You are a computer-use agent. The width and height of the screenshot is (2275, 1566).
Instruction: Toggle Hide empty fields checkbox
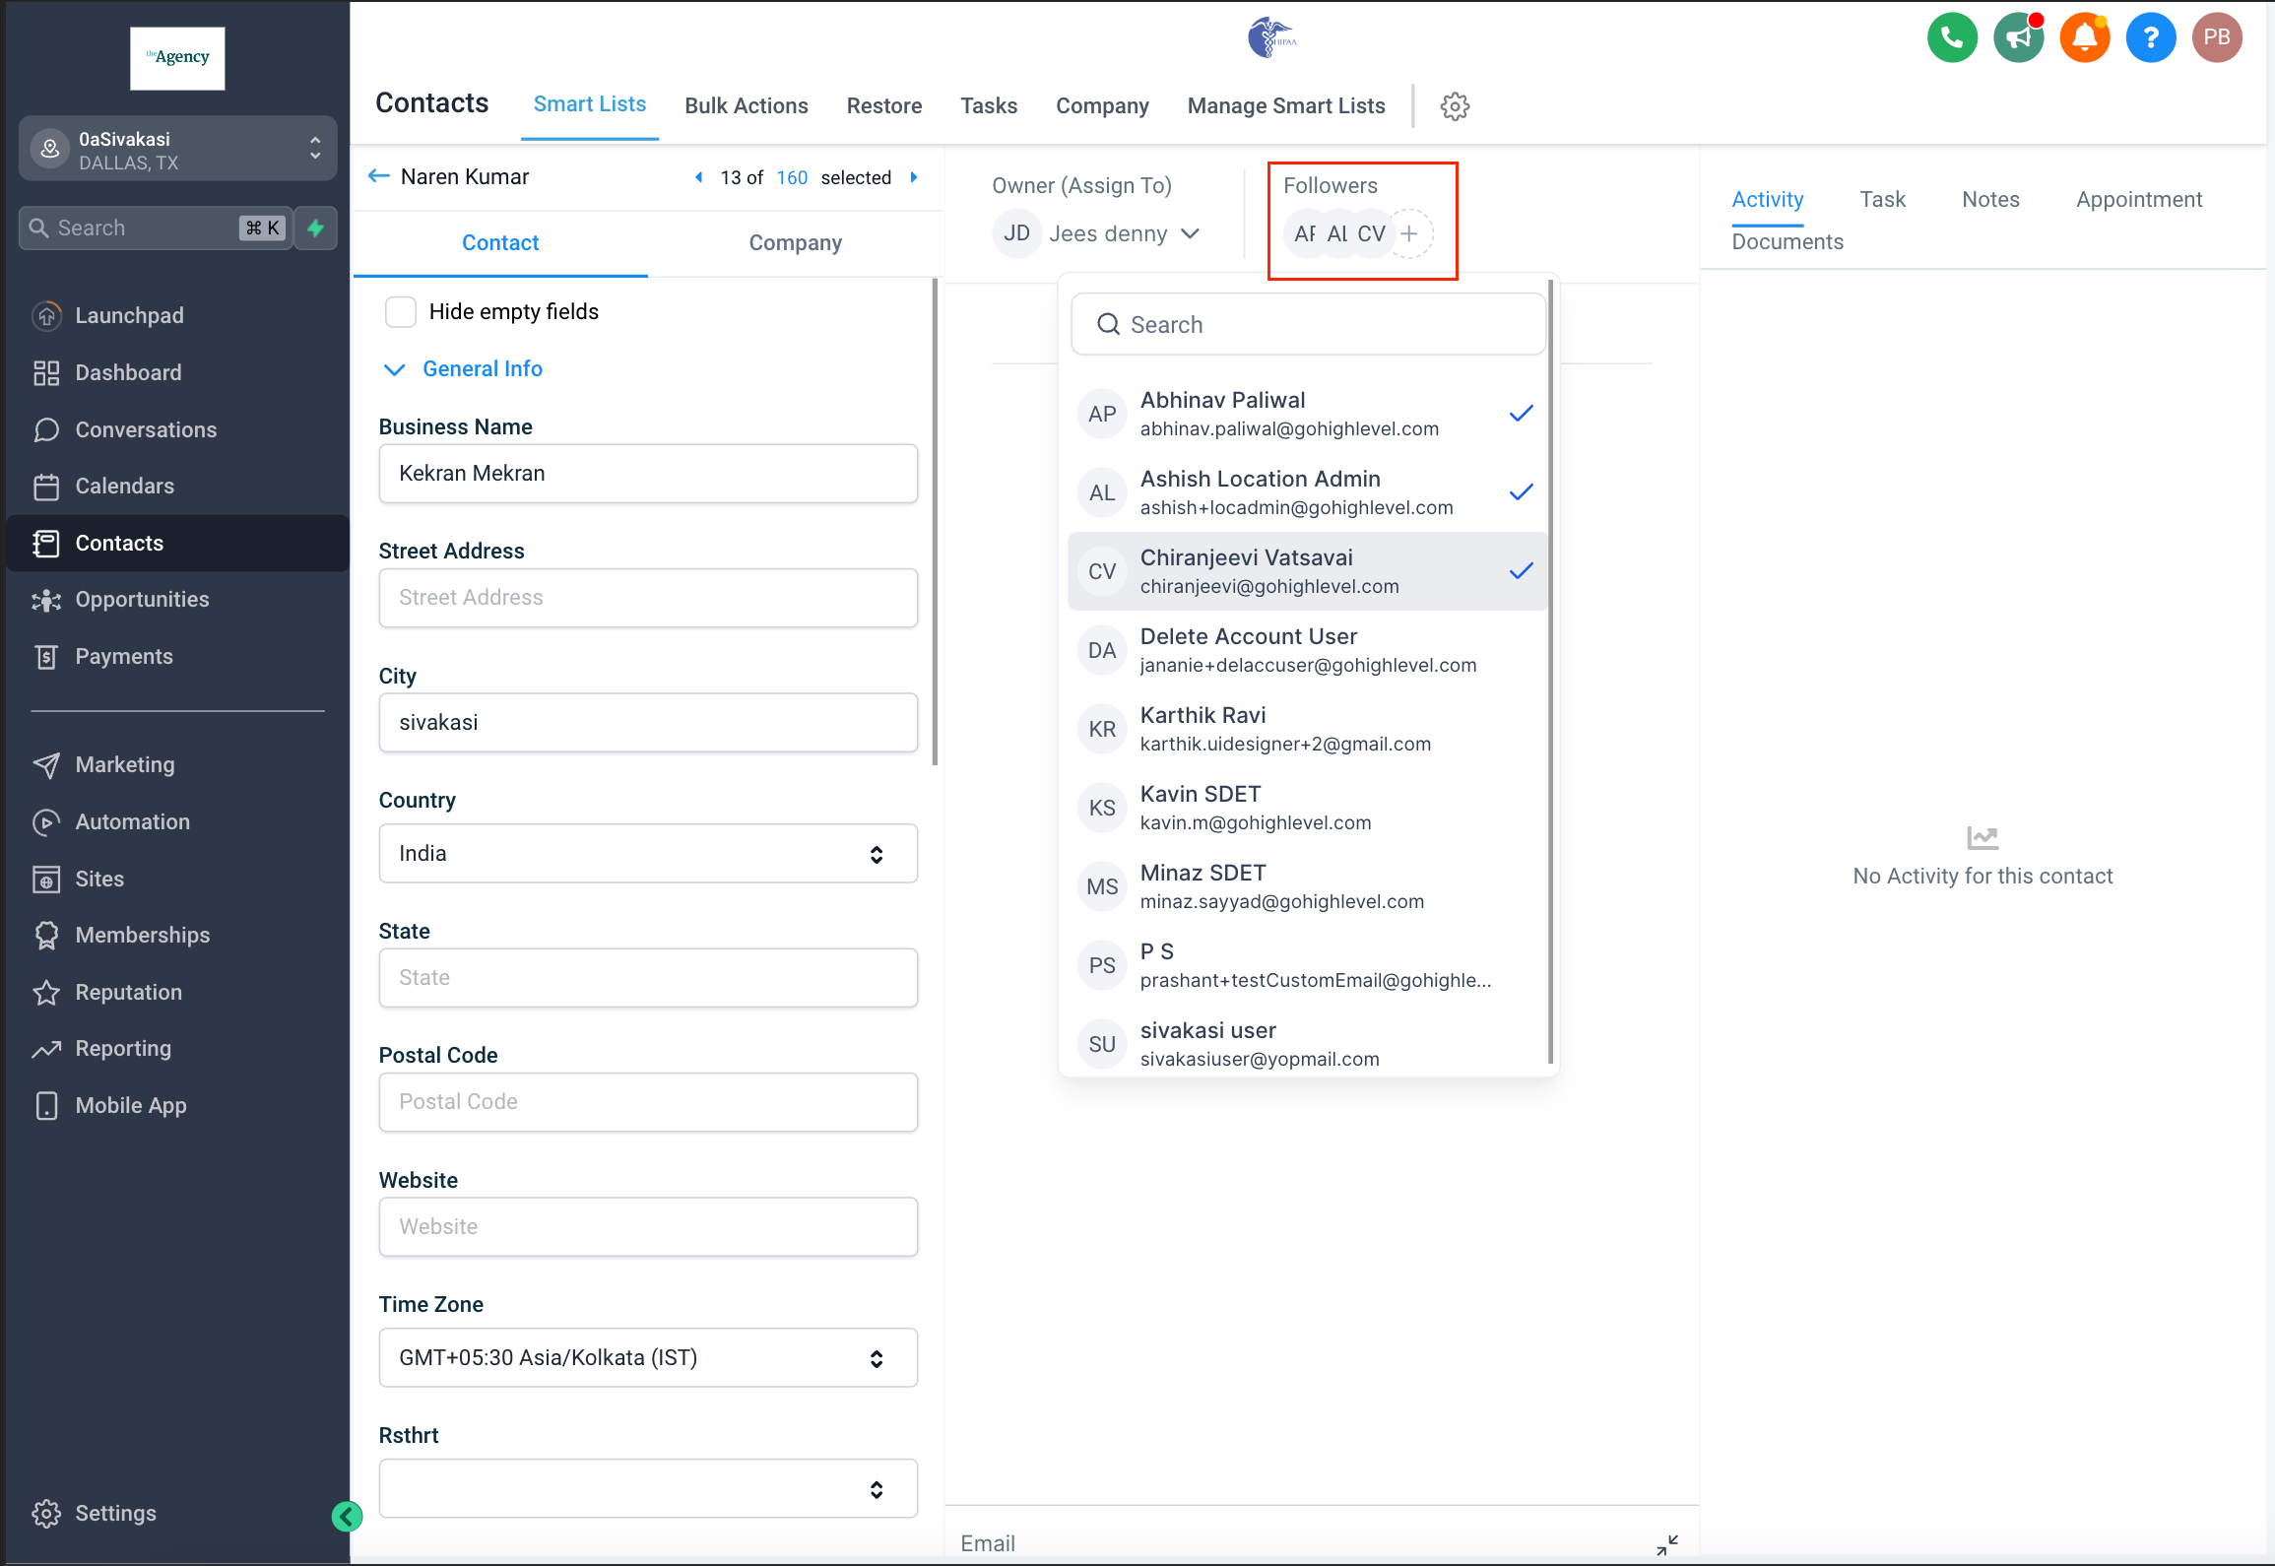400,311
